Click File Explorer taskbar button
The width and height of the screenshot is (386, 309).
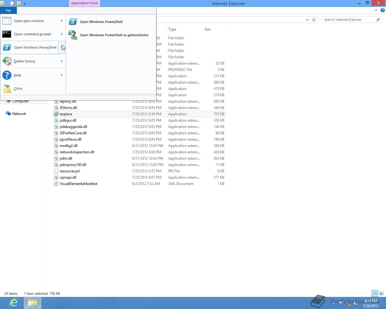[x=33, y=303]
